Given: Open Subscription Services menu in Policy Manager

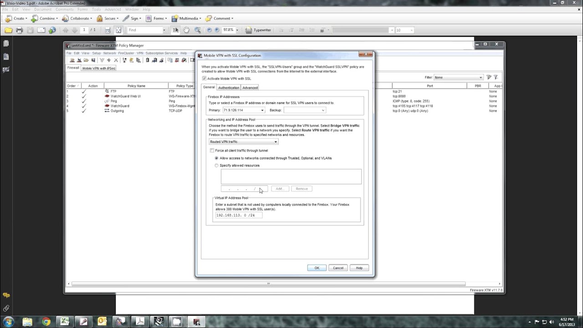Looking at the screenshot, I should pyautogui.click(x=161, y=53).
